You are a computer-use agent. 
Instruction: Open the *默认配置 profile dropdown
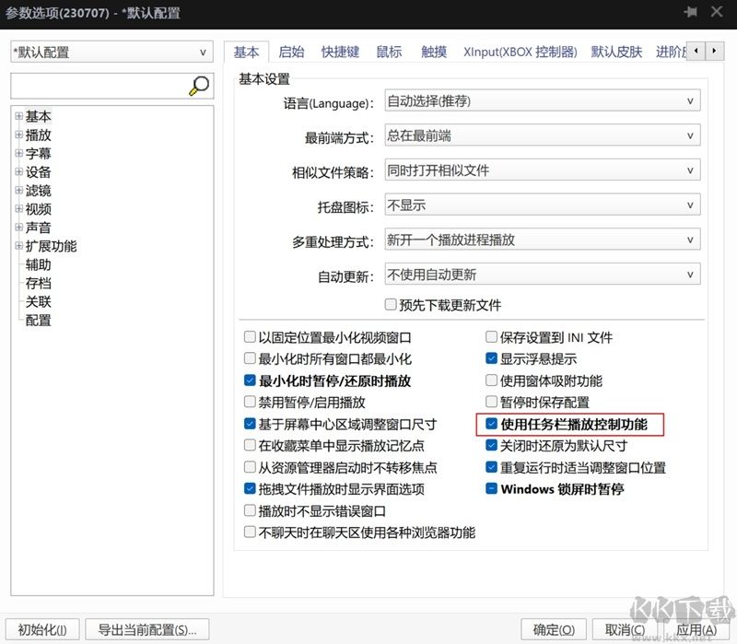(111, 53)
